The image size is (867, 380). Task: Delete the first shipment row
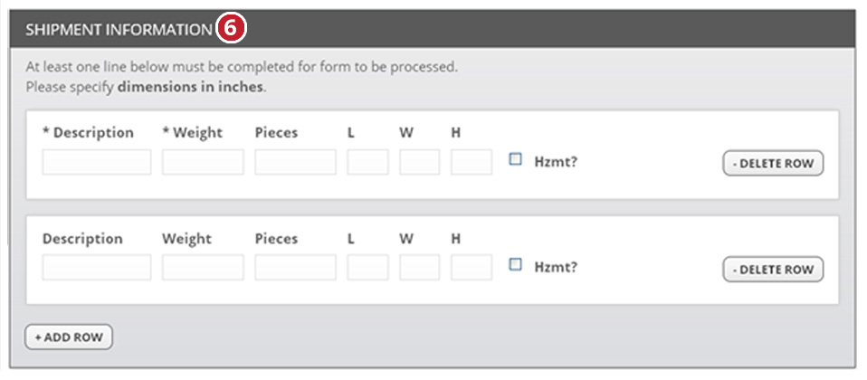(773, 164)
